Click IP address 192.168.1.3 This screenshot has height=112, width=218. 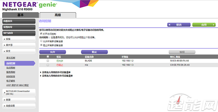click(x=127, y=65)
